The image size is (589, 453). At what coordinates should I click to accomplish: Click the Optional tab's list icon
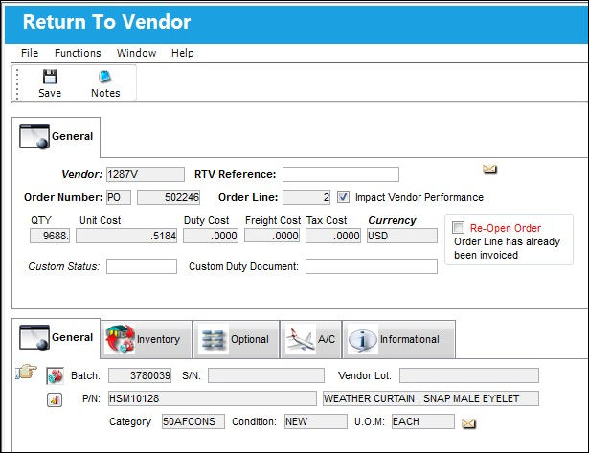pyautogui.click(x=214, y=339)
